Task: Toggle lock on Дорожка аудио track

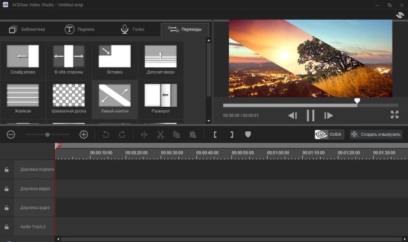Action: (6, 208)
